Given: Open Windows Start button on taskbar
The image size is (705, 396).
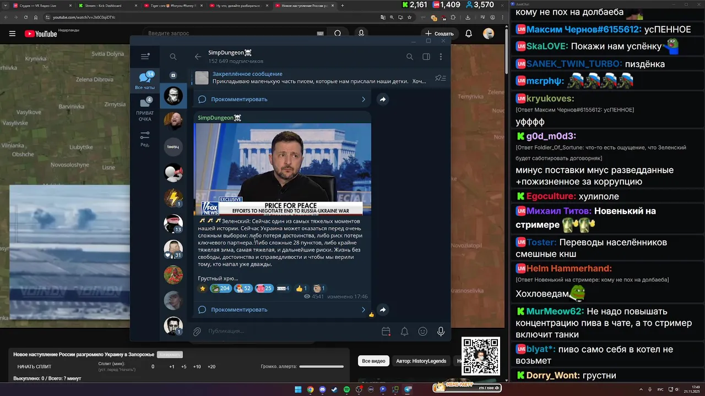Looking at the screenshot, I should click(x=298, y=389).
